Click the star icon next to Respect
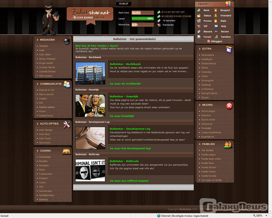 216,10
